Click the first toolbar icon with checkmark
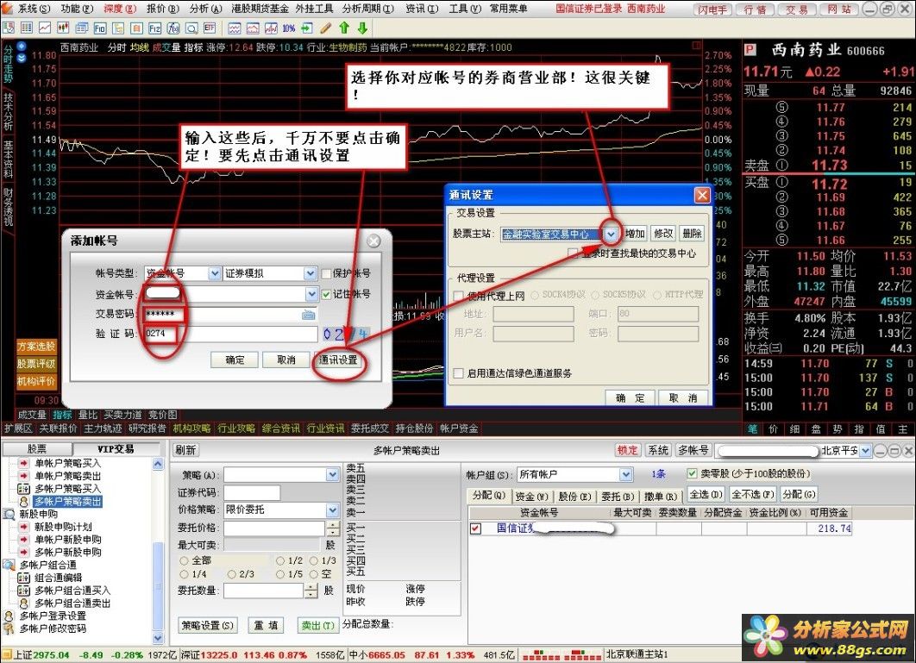Viewport: 916px width, 663px height. pos(8,28)
